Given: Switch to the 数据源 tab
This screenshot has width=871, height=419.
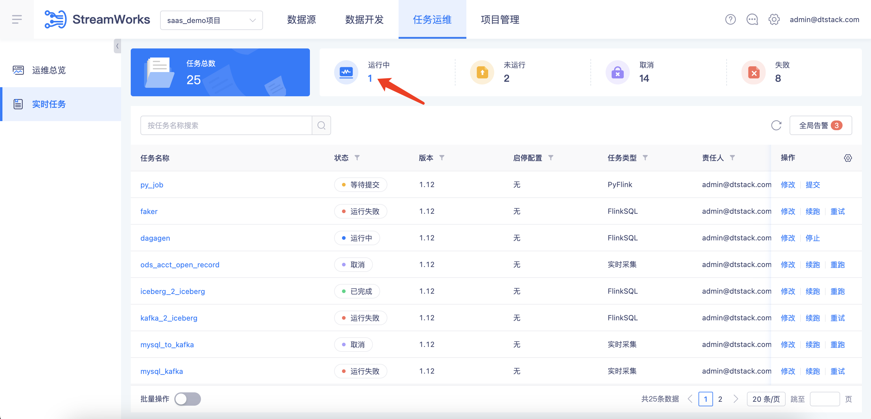Looking at the screenshot, I should [301, 20].
